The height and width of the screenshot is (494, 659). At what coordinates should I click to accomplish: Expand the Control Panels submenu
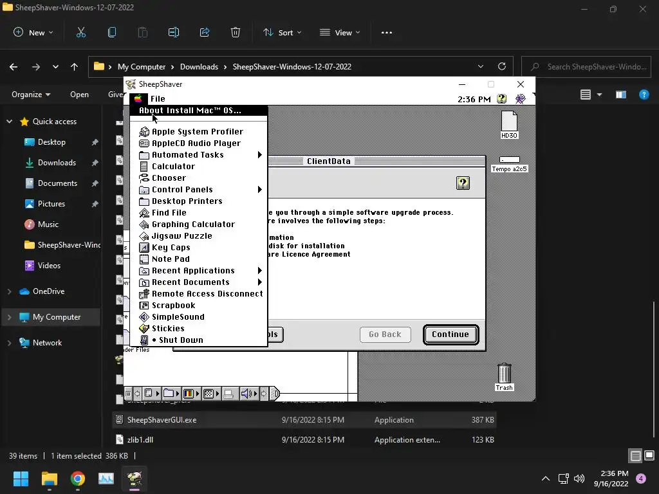(198, 190)
